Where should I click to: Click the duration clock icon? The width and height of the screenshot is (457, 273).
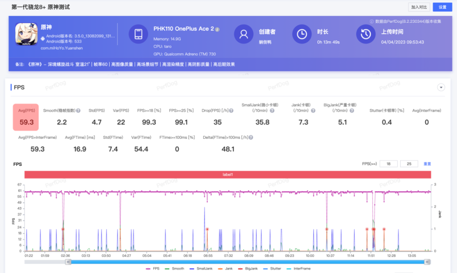click(302, 34)
